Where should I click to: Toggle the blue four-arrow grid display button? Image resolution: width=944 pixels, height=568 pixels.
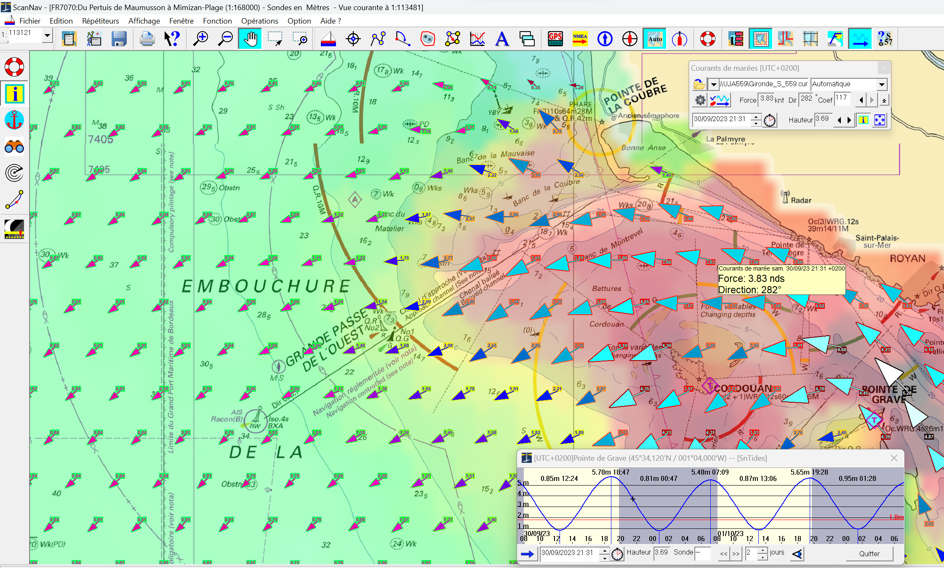tap(880, 120)
